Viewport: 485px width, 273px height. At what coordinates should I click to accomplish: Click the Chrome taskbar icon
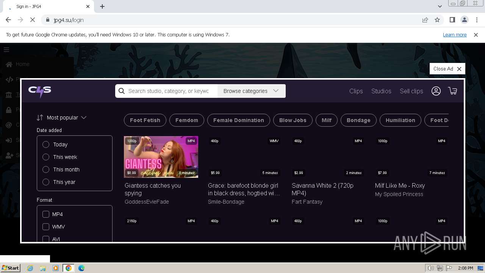pyautogui.click(x=69, y=268)
